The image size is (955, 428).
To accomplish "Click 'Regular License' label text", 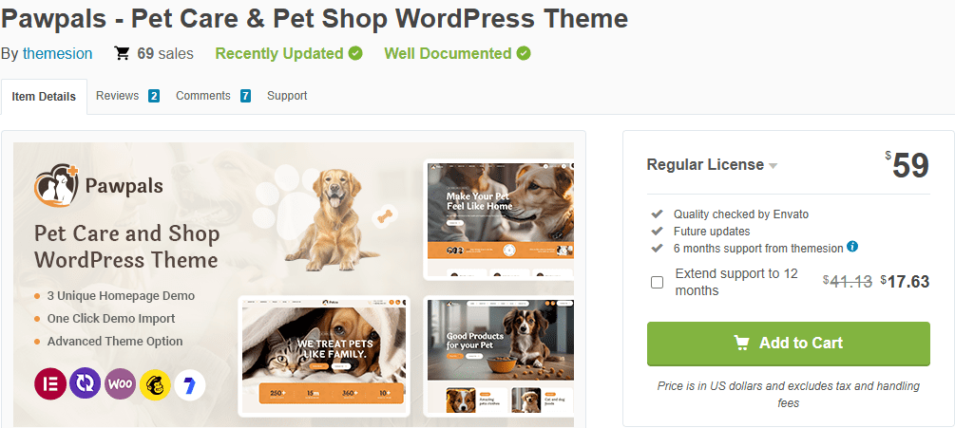I will pyautogui.click(x=705, y=165).
